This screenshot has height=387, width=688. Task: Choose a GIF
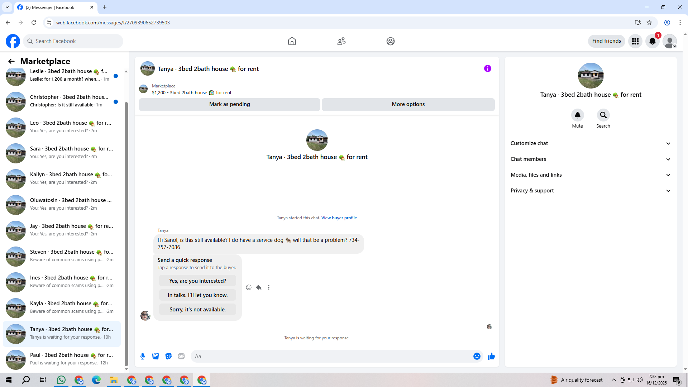(x=181, y=356)
